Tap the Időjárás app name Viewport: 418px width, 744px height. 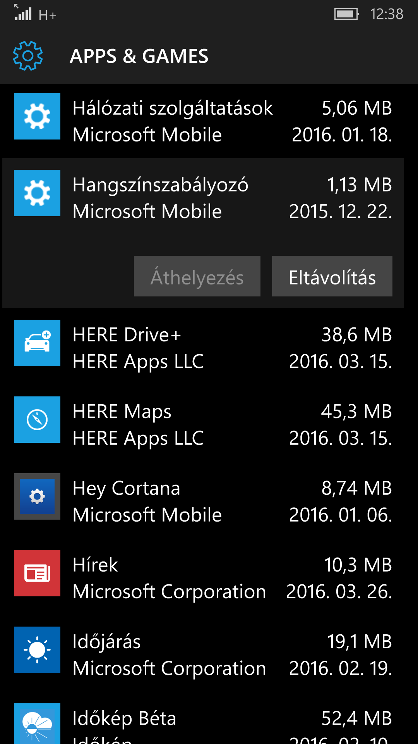point(107,642)
